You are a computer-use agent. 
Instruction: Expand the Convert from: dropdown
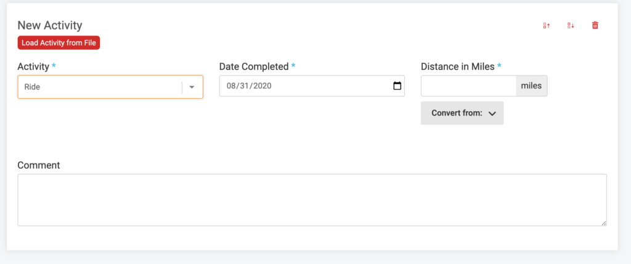pos(462,113)
